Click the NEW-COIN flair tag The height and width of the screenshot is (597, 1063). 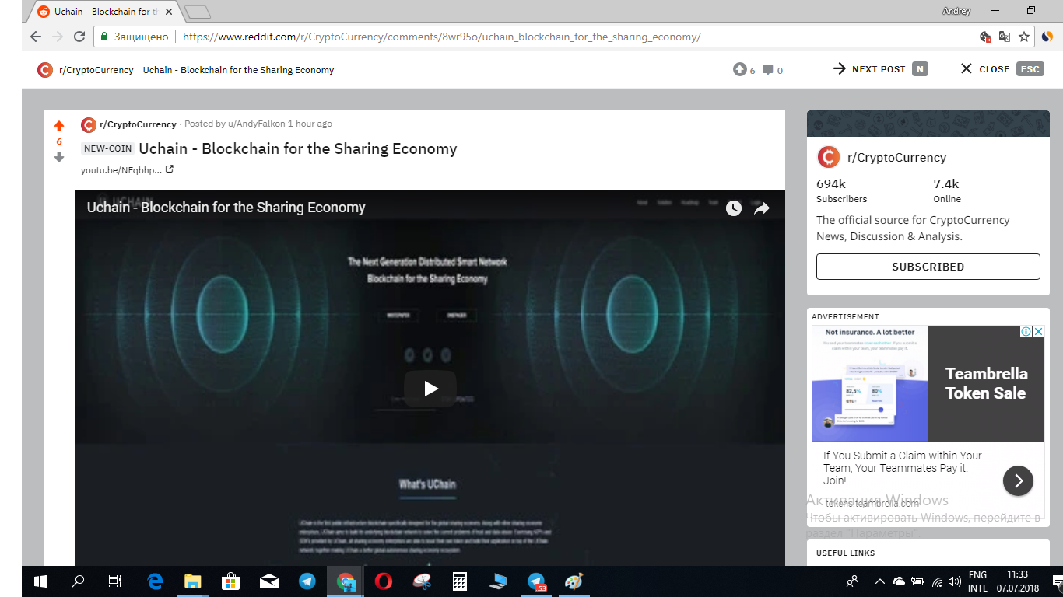pyautogui.click(x=108, y=148)
